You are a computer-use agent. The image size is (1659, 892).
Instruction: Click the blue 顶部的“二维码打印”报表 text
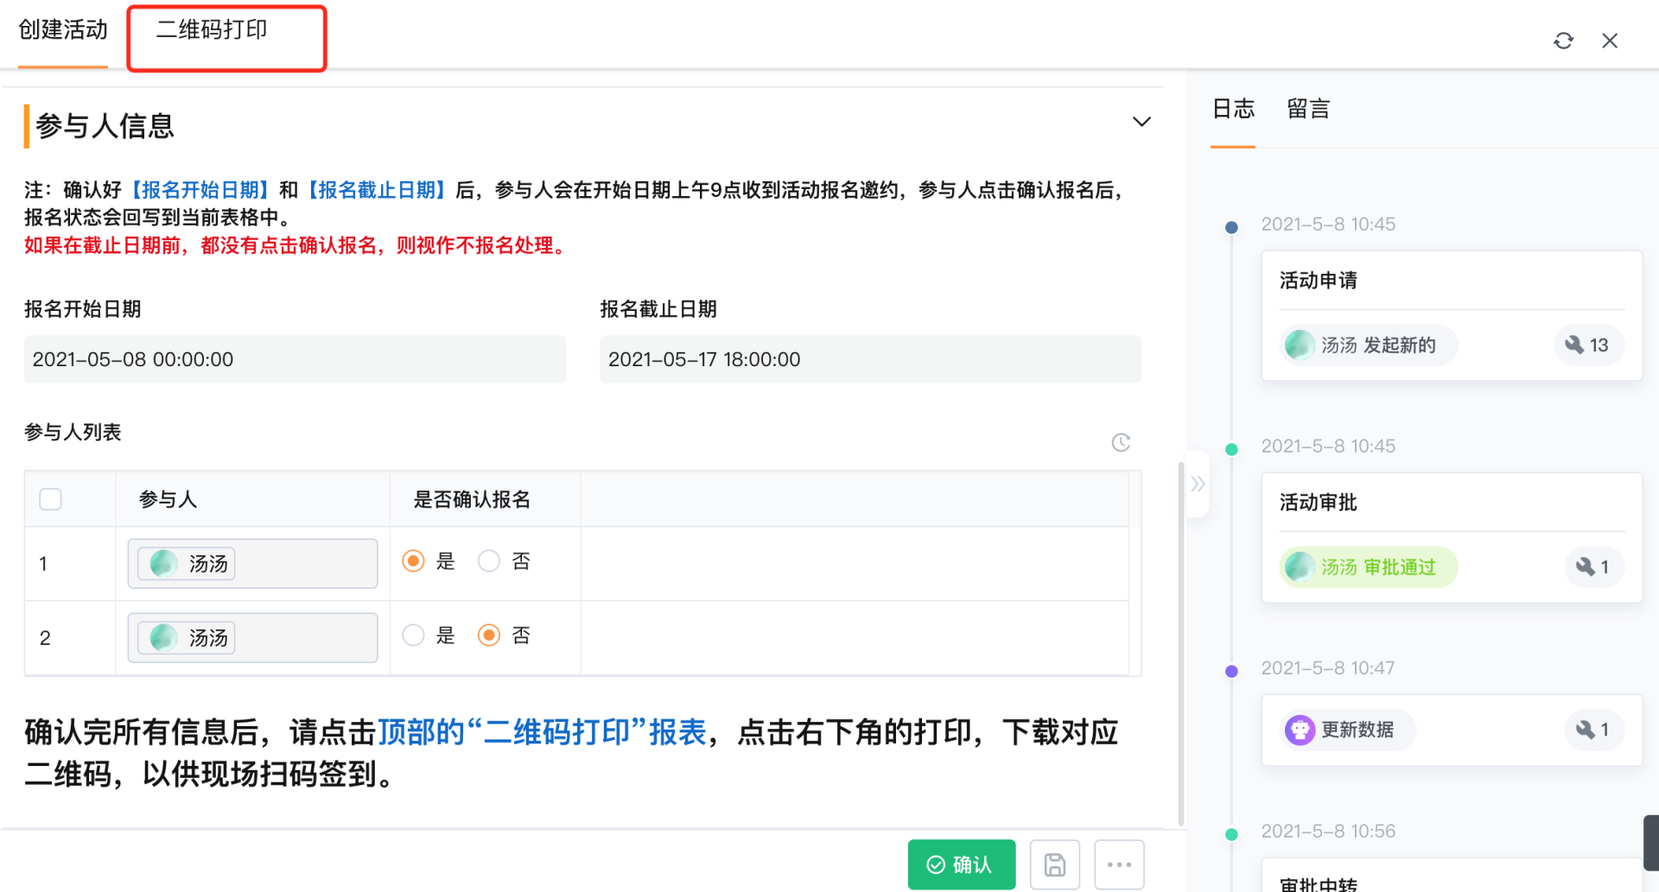[542, 732]
